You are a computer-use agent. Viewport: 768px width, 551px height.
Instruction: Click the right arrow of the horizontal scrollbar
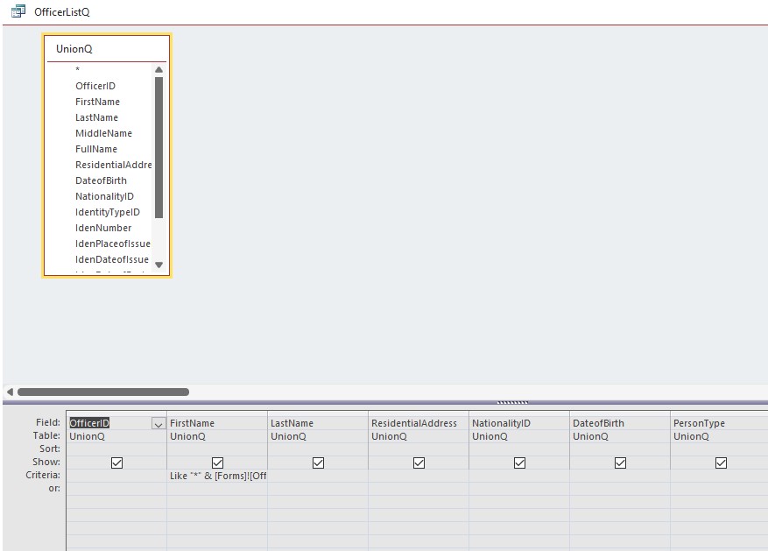(761, 392)
